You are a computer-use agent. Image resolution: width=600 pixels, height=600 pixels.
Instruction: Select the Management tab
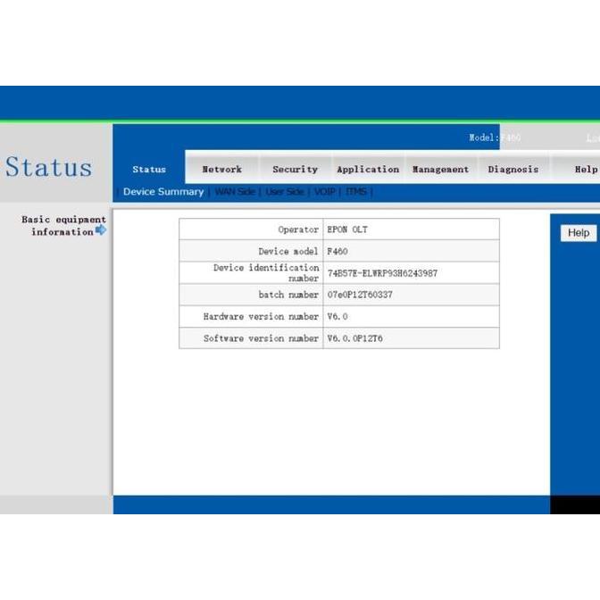tap(439, 169)
